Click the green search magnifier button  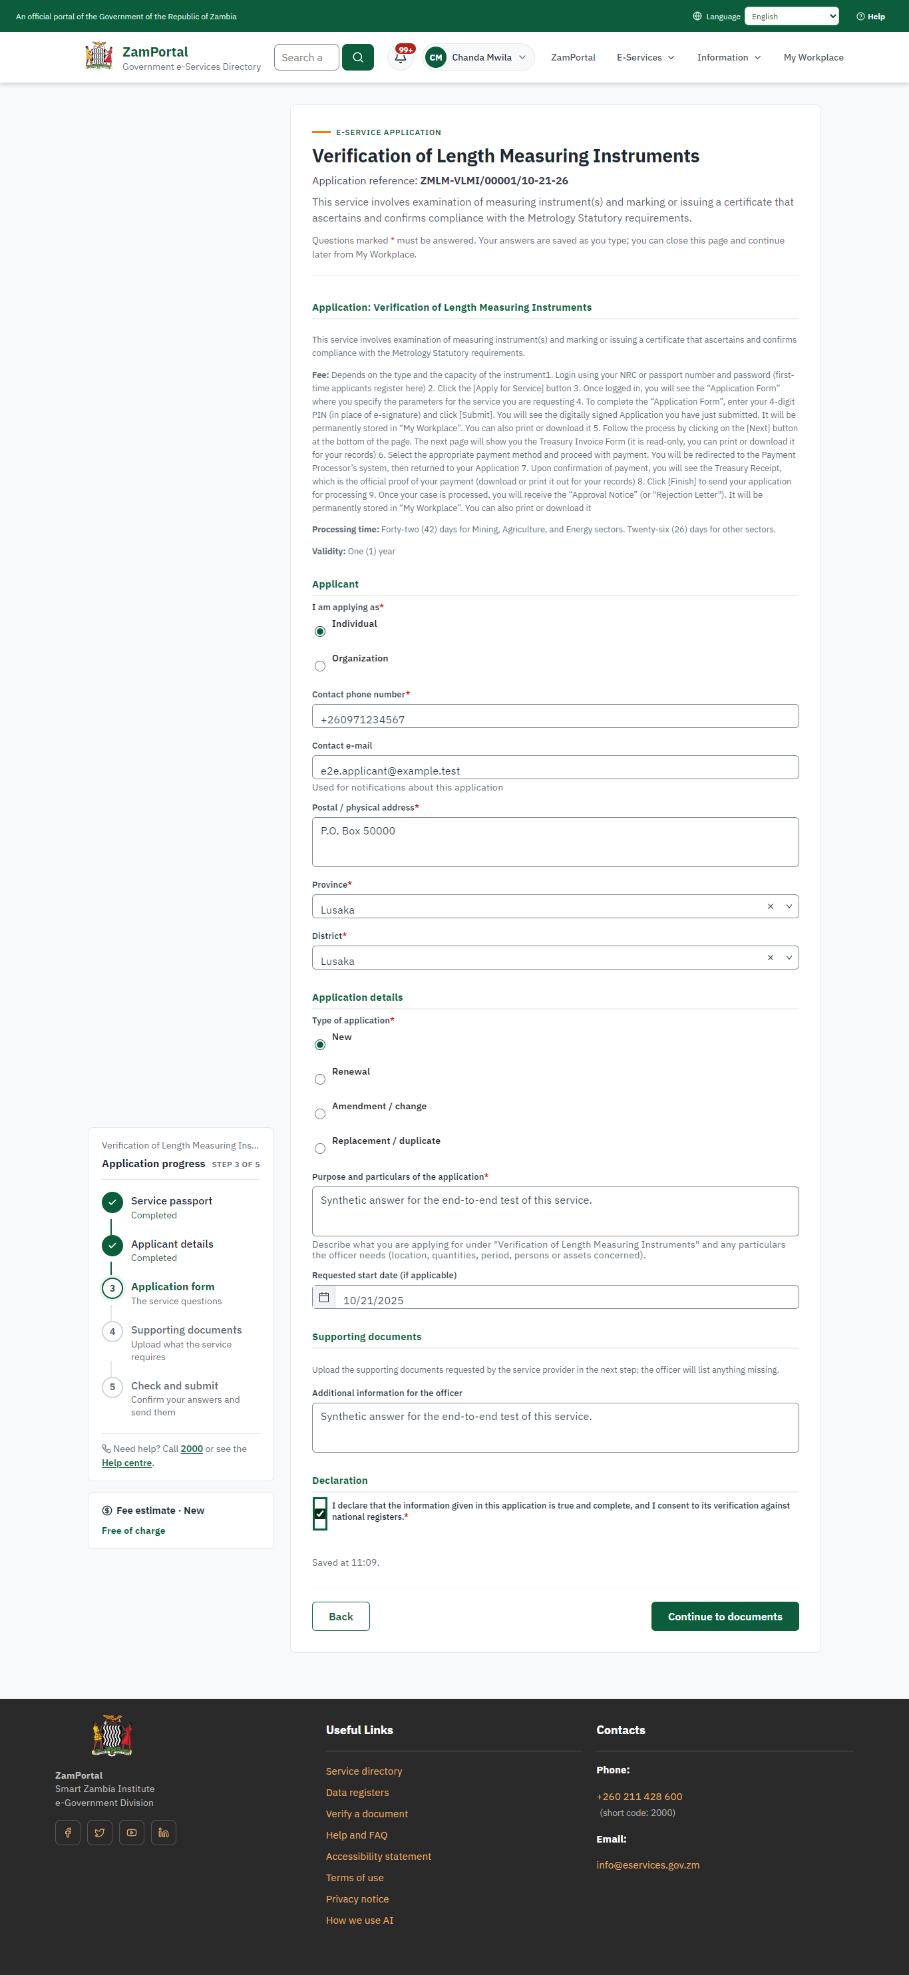(x=358, y=57)
